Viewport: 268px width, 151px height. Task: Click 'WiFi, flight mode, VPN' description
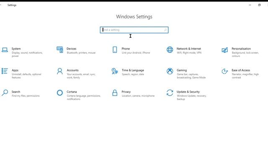pyautogui.click(x=189, y=53)
